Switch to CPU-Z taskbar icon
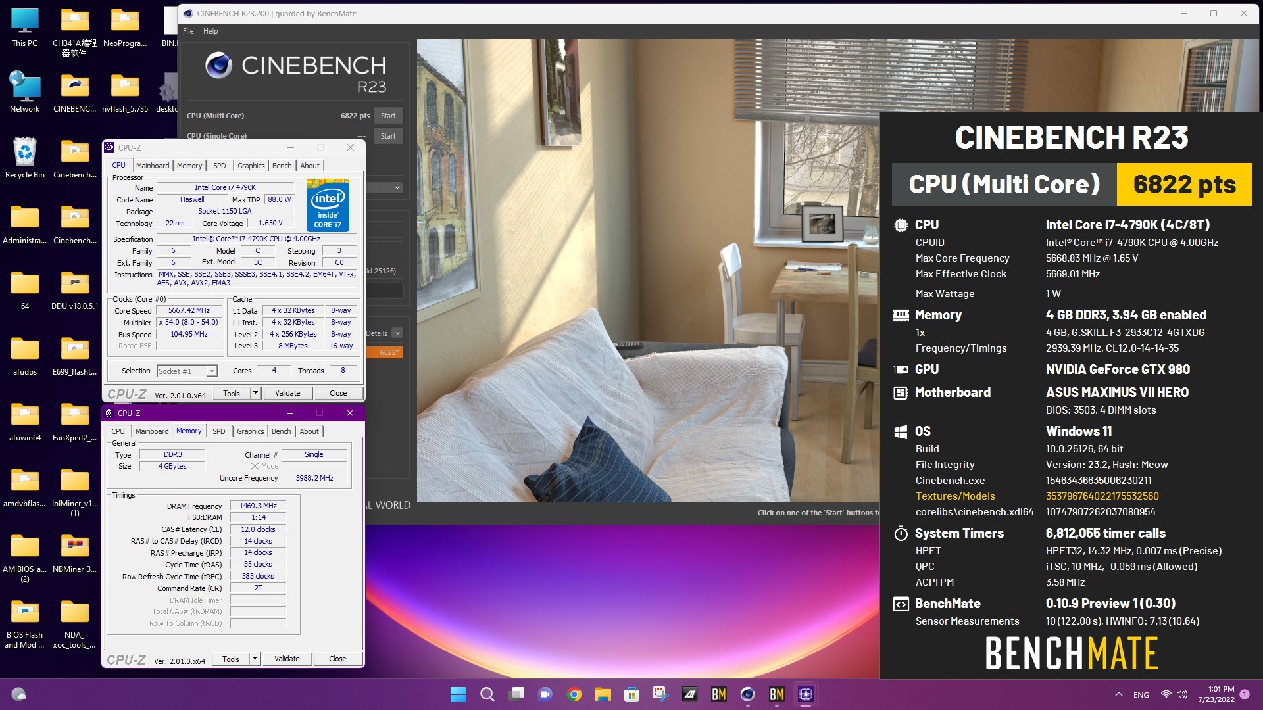The height and width of the screenshot is (710, 1263). (805, 694)
